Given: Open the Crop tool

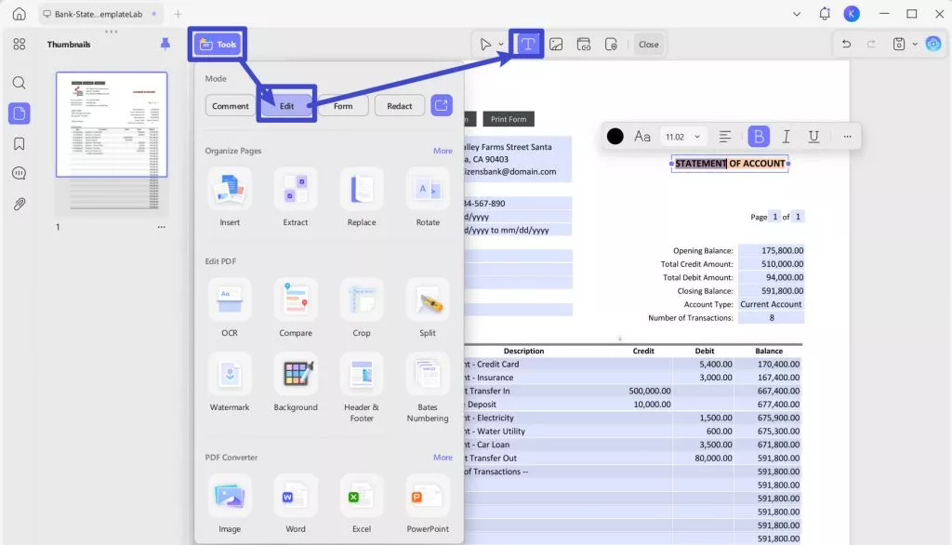Looking at the screenshot, I should pyautogui.click(x=362, y=309).
